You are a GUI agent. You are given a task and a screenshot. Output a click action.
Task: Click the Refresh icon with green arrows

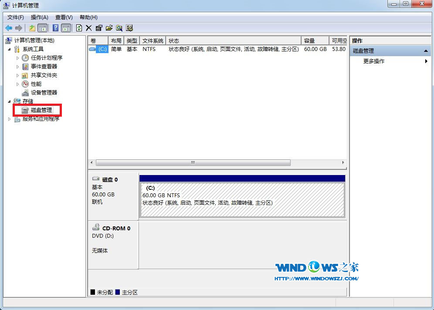tap(79, 28)
